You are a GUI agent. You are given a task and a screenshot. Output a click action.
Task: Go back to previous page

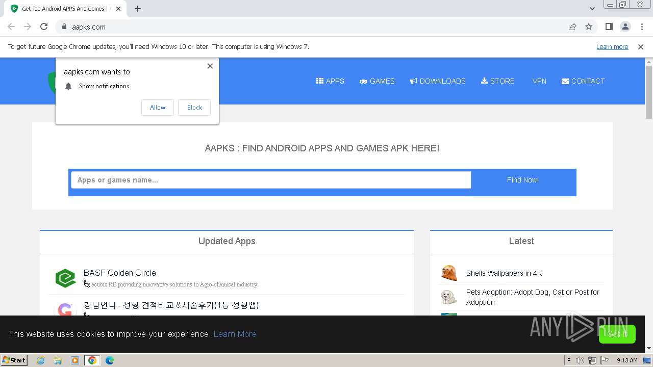[11, 27]
